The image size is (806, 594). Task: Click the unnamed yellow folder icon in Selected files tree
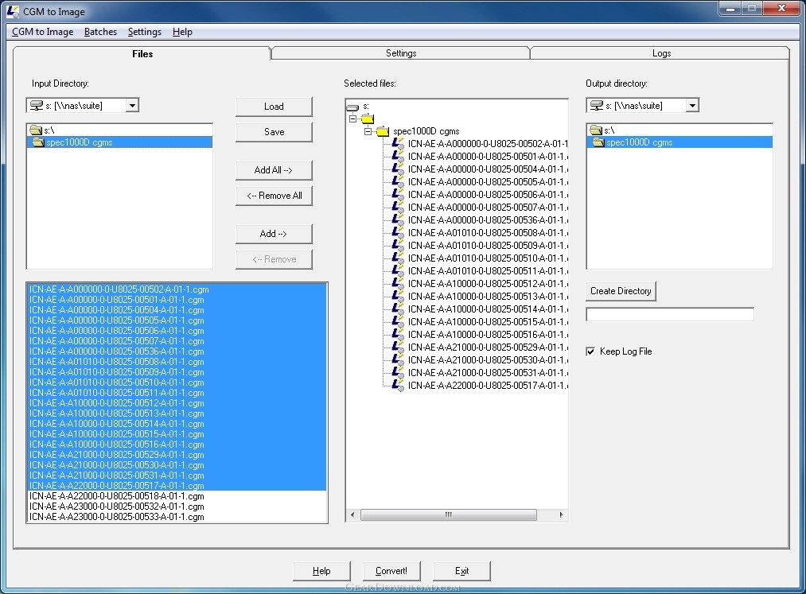(x=368, y=119)
